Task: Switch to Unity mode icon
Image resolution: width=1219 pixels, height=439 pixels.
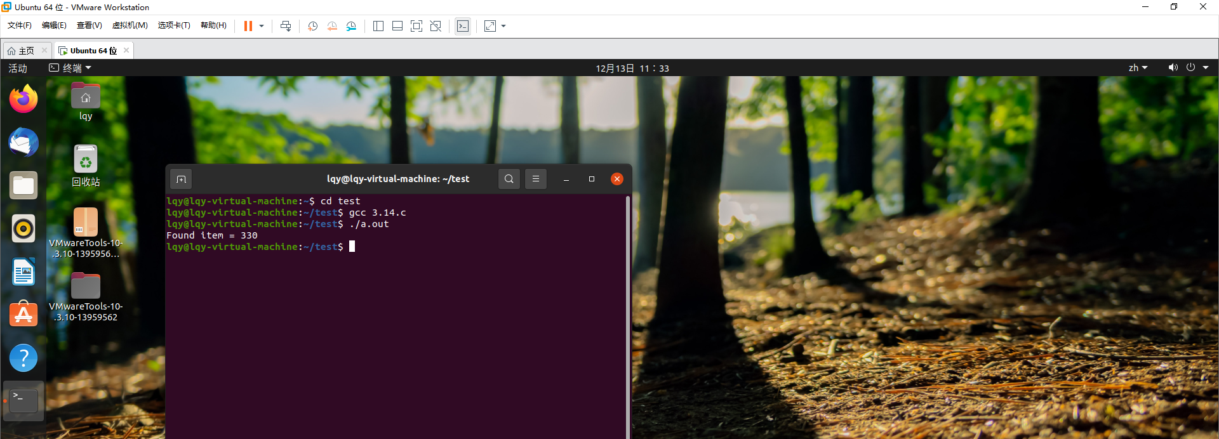Action: tap(436, 26)
